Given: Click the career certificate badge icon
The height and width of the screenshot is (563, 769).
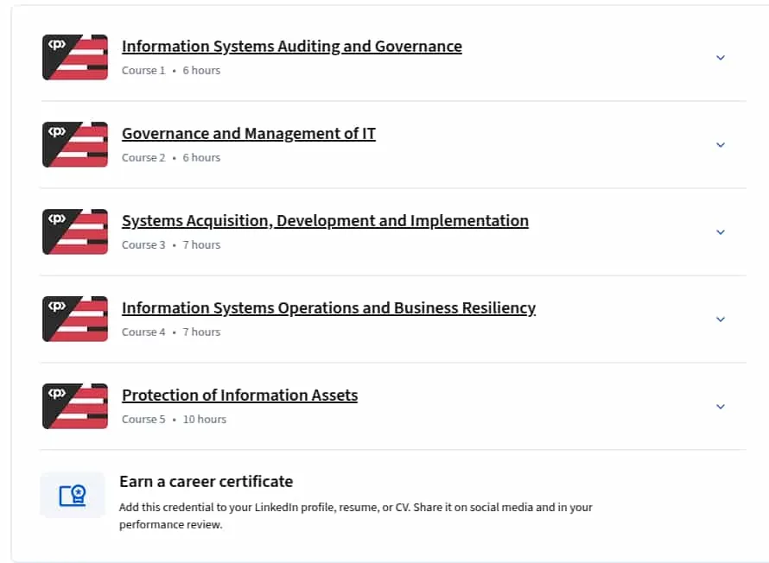Looking at the screenshot, I should point(73,495).
